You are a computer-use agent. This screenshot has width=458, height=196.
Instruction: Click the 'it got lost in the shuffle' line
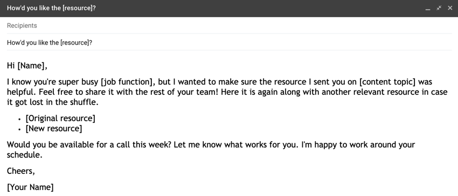pos(53,102)
